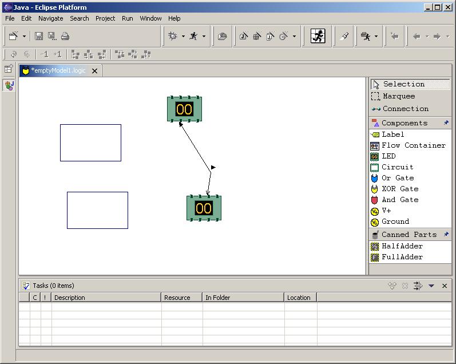The width and height of the screenshot is (456, 364).
Task: Click the External Tools toolbar icon
Action: click(366, 36)
